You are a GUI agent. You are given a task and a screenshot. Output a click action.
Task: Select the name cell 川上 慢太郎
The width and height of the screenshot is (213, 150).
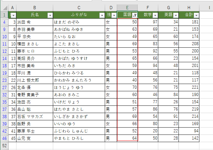pos(34,80)
